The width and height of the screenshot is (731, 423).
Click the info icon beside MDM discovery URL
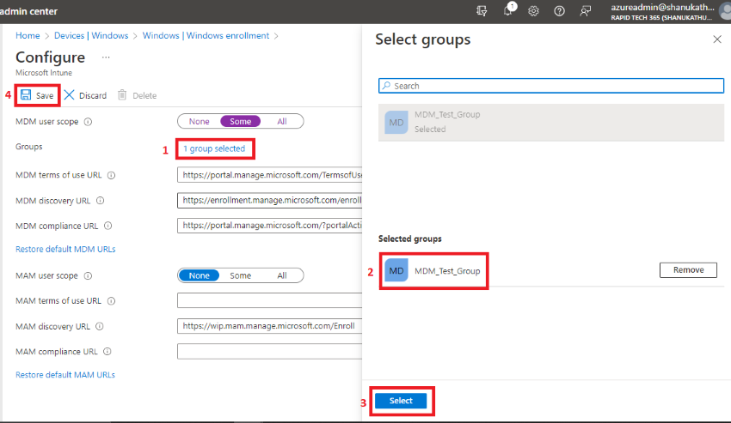(x=101, y=201)
